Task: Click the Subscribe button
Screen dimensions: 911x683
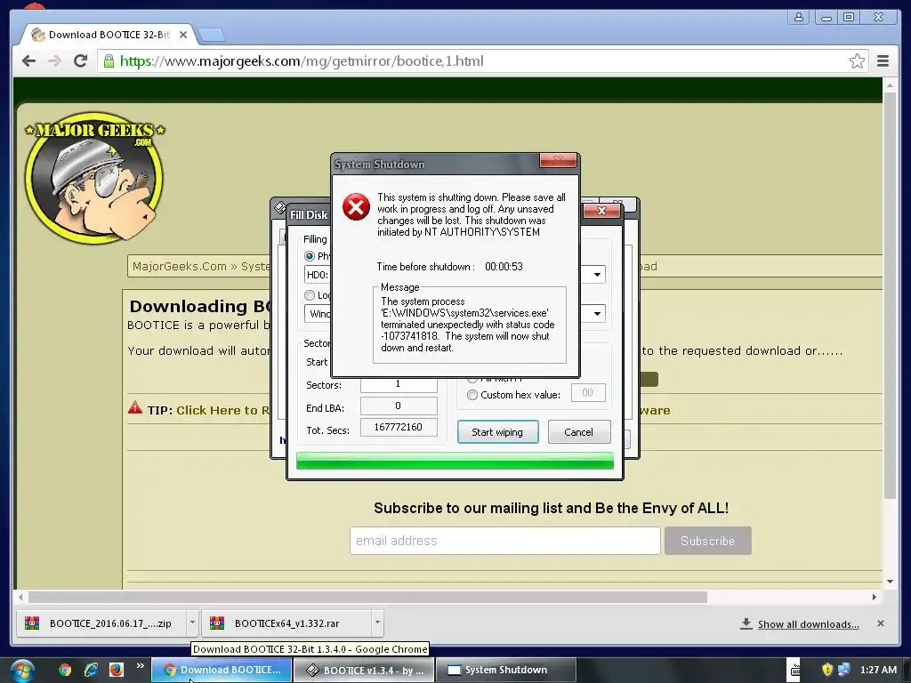Action: coord(707,541)
